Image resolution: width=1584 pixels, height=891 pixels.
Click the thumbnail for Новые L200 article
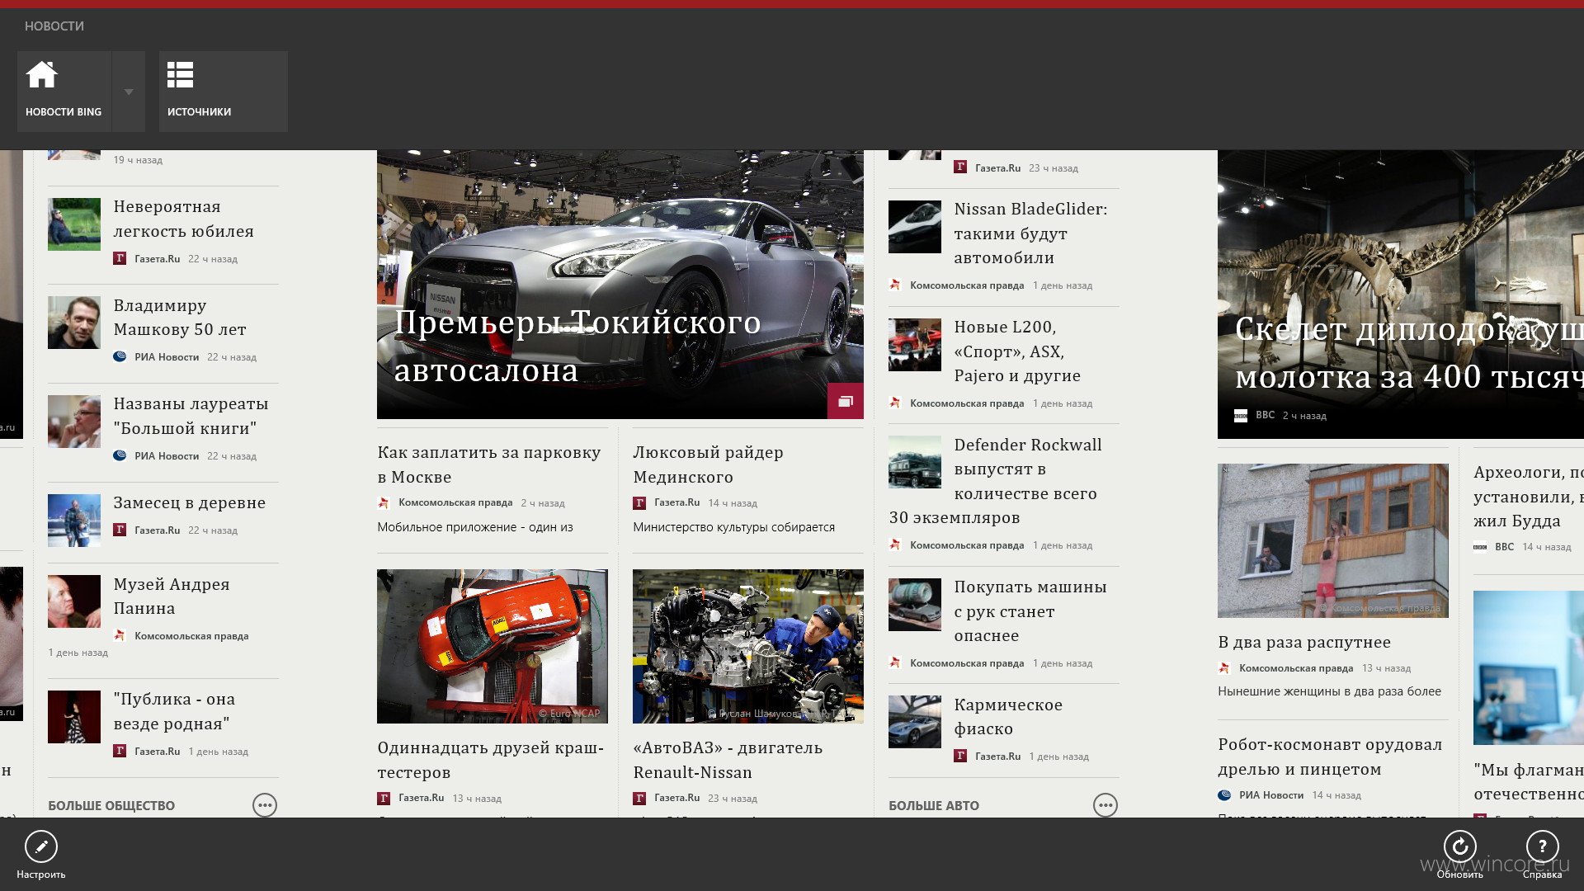click(915, 345)
